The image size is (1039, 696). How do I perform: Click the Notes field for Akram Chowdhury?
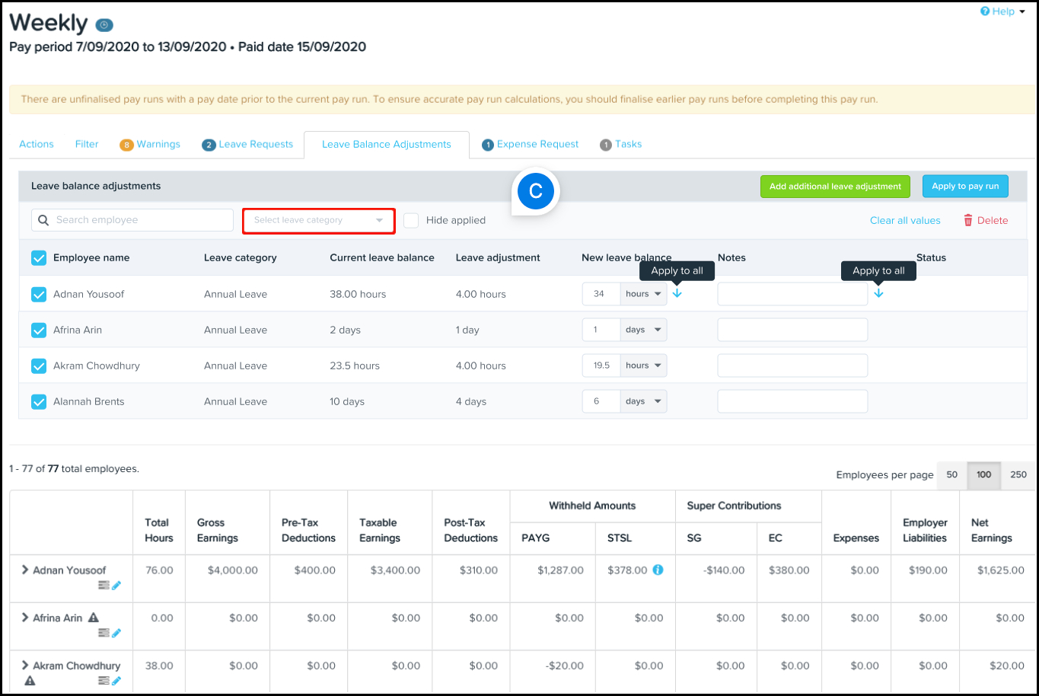[792, 366]
